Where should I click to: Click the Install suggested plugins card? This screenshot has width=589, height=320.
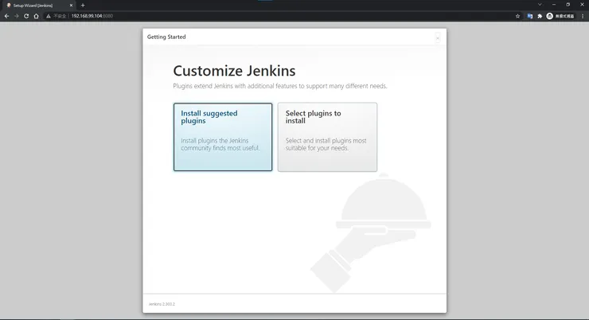tap(223, 137)
